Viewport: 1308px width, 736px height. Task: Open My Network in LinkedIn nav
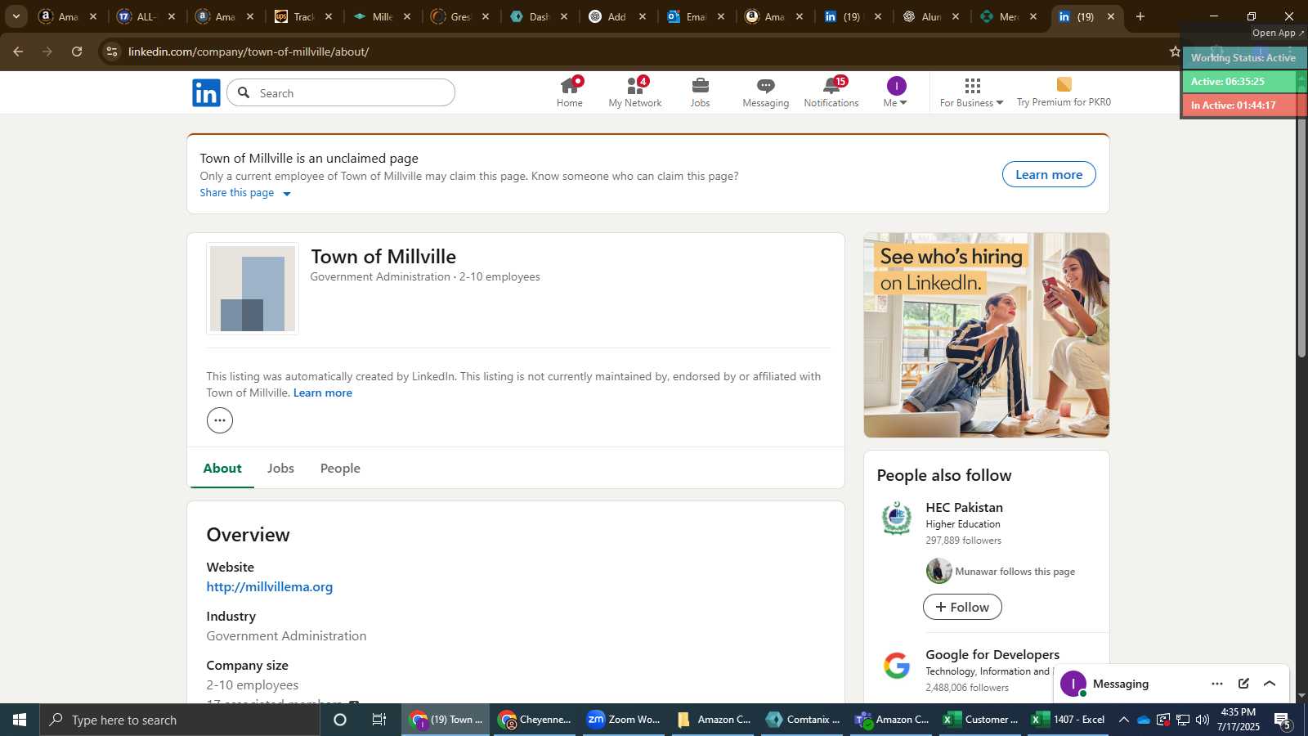635,92
